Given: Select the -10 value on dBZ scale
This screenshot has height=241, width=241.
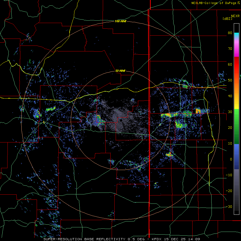Looking at the screenshot, I should [x=229, y=175].
